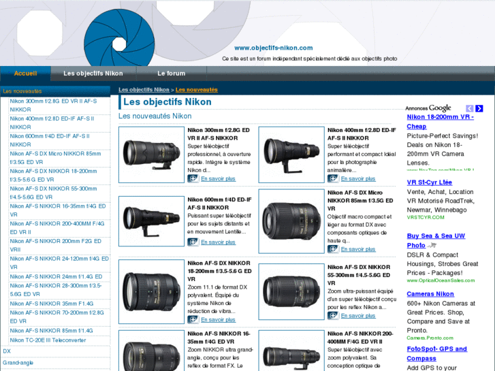The height and width of the screenshot is (371, 495).
Task: Open the Grand-angle category in sidebar
Action: tap(18, 363)
